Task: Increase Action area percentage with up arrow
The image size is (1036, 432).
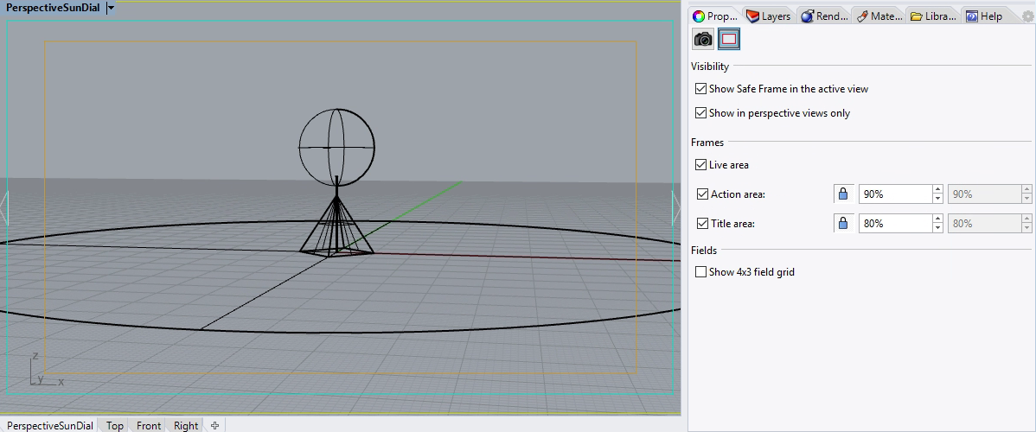Action: click(x=937, y=190)
